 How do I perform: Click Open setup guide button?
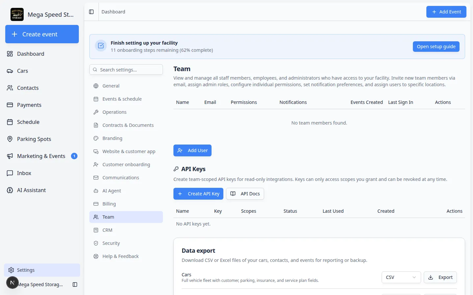pos(436,47)
